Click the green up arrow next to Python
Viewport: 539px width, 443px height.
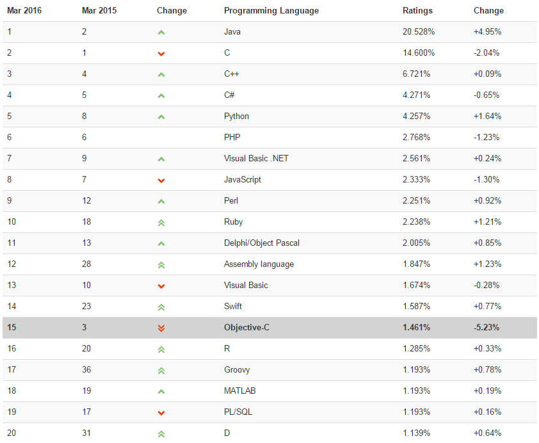(x=161, y=117)
